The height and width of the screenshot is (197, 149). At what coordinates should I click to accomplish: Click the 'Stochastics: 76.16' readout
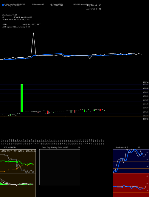10,15
